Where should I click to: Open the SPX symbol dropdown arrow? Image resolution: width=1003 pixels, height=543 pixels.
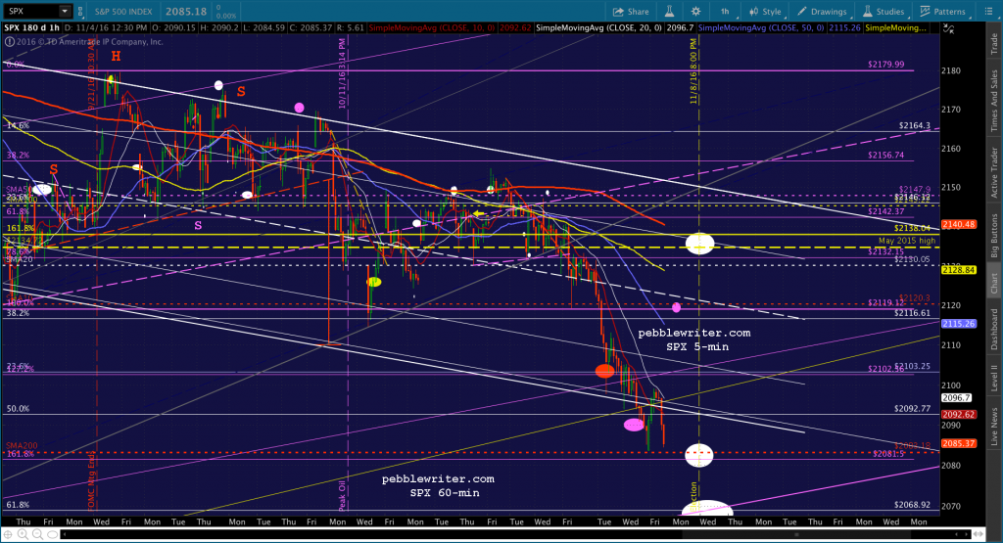tap(65, 11)
